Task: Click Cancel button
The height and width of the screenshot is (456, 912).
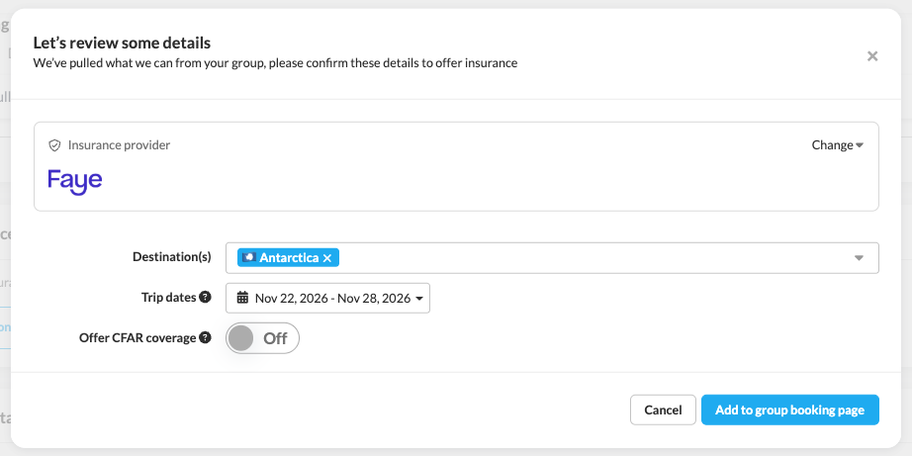Action: point(663,410)
